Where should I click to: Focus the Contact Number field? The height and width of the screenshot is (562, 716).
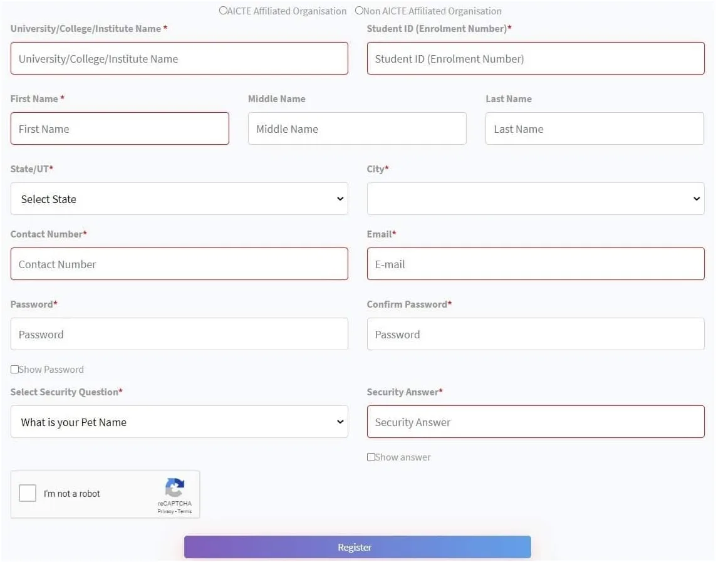coord(179,264)
